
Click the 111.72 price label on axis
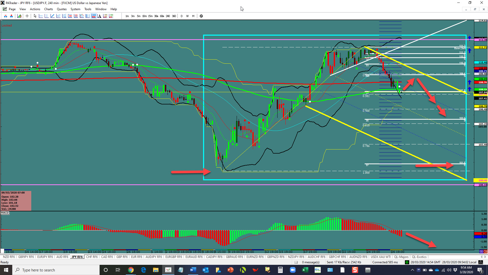[x=481, y=48]
